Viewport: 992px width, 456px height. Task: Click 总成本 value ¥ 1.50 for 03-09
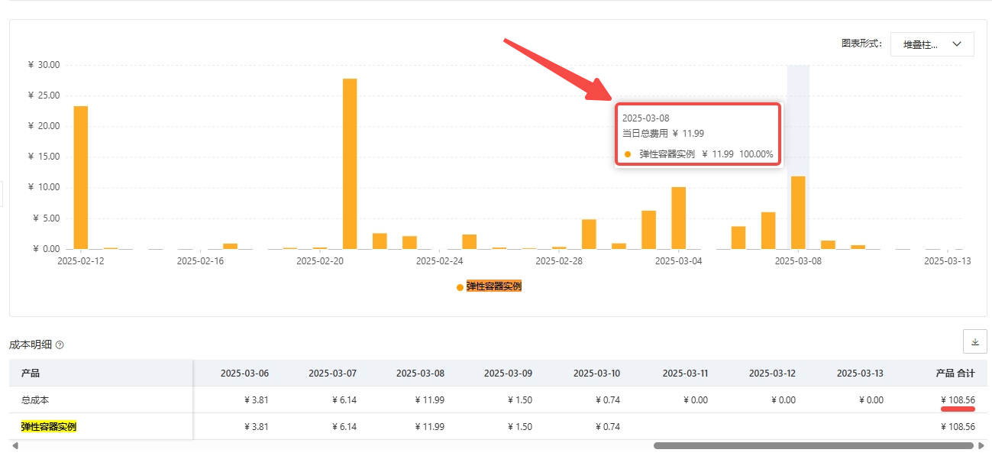coord(520,400)
